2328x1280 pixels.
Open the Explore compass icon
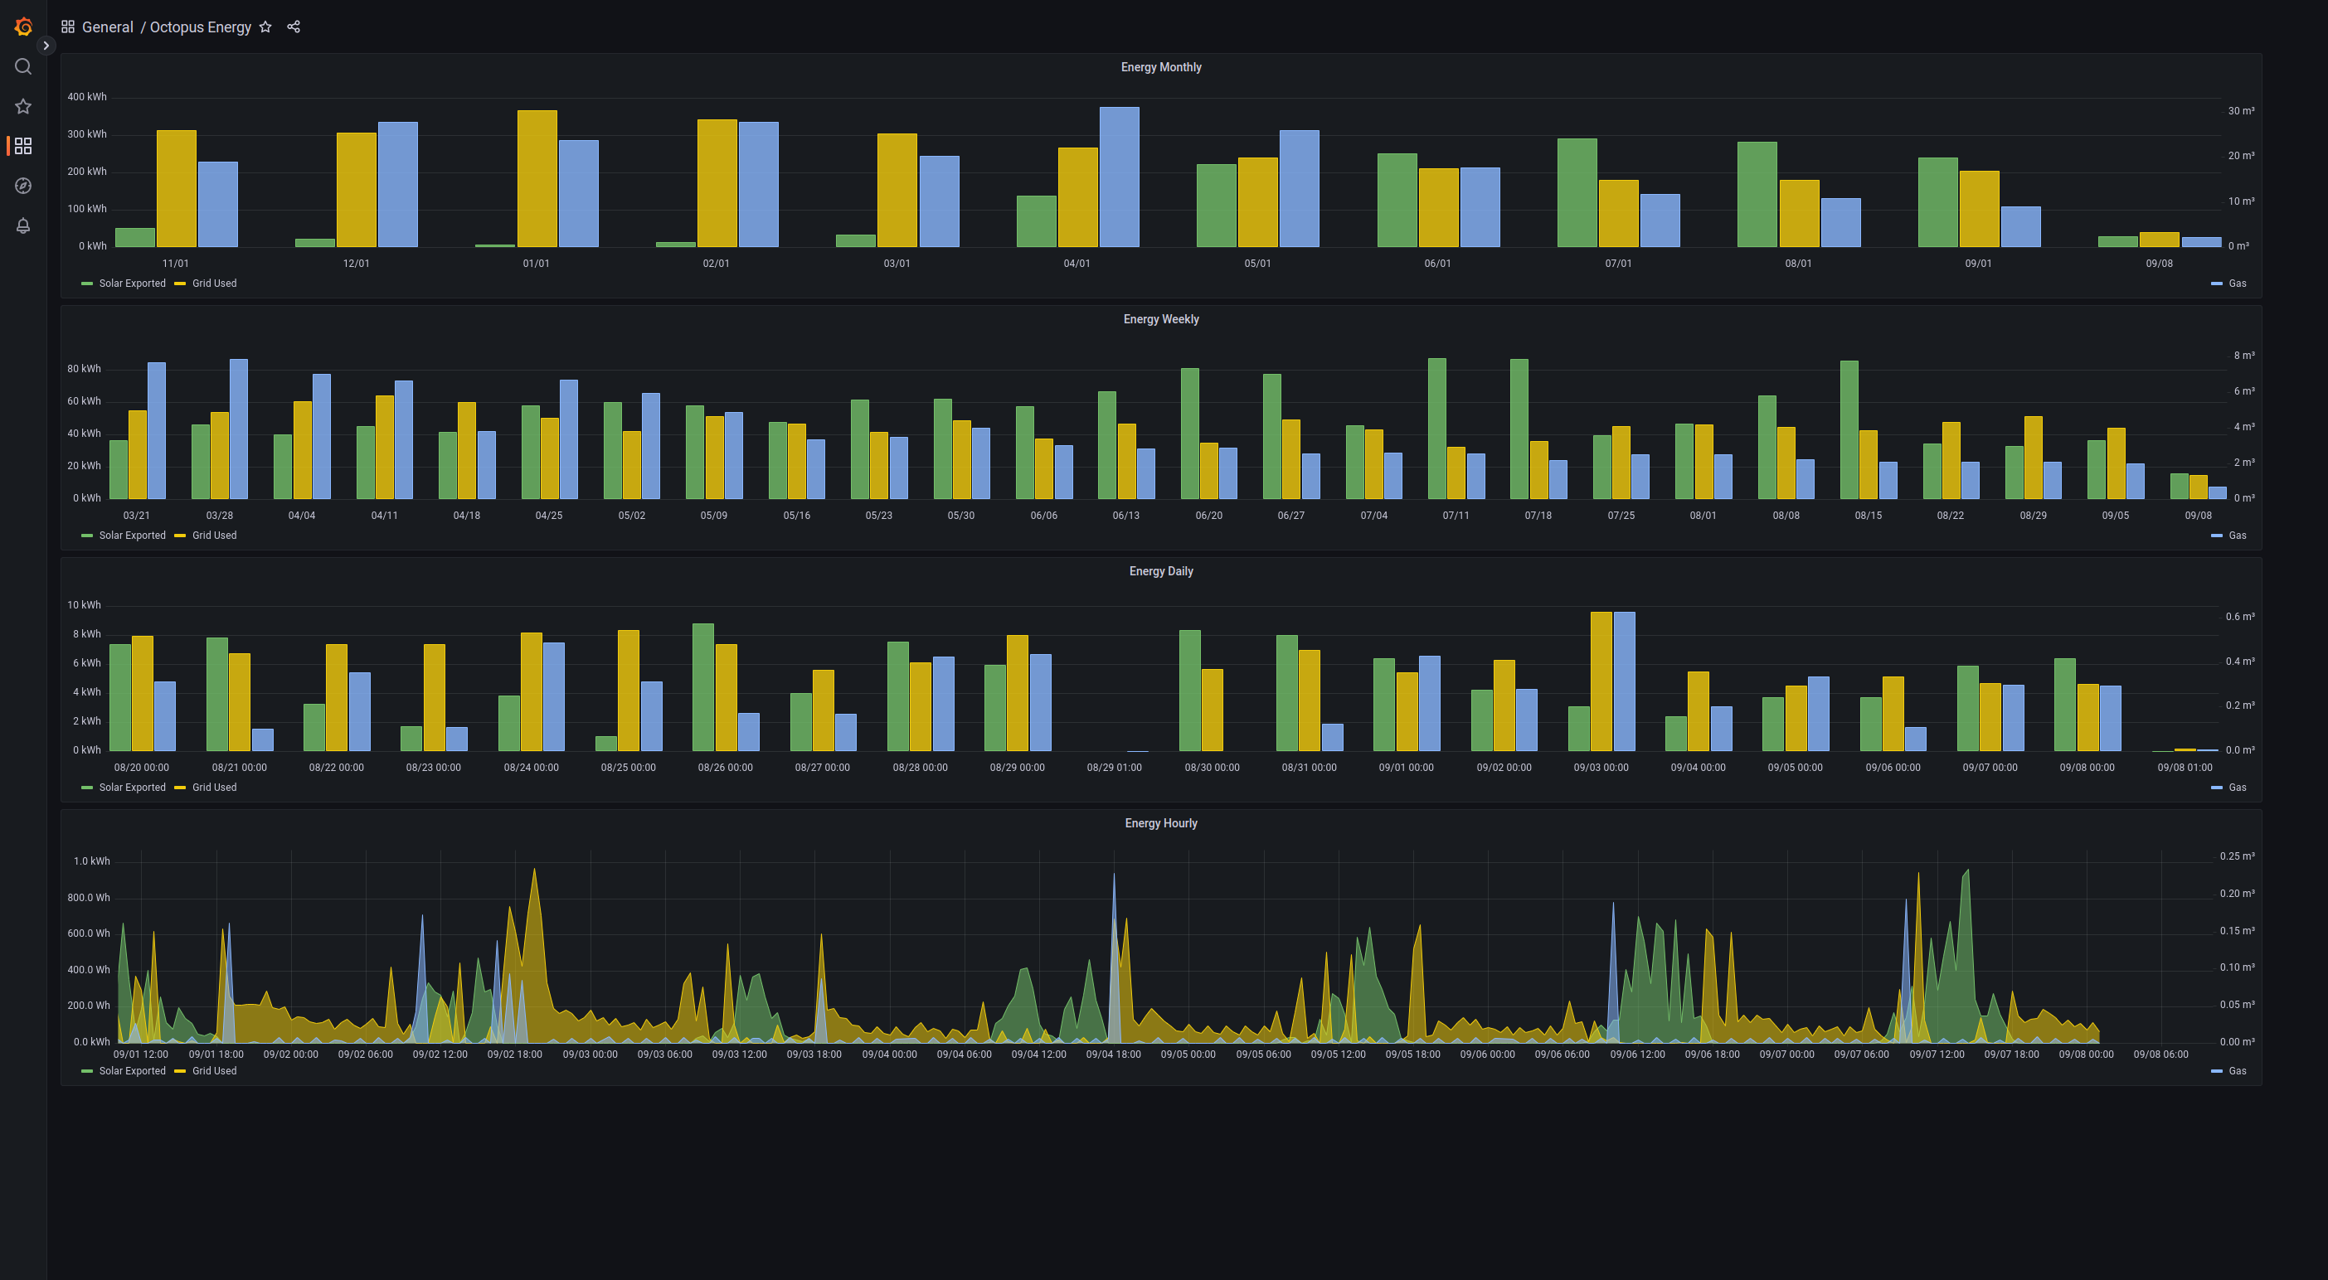coord(23,186)
